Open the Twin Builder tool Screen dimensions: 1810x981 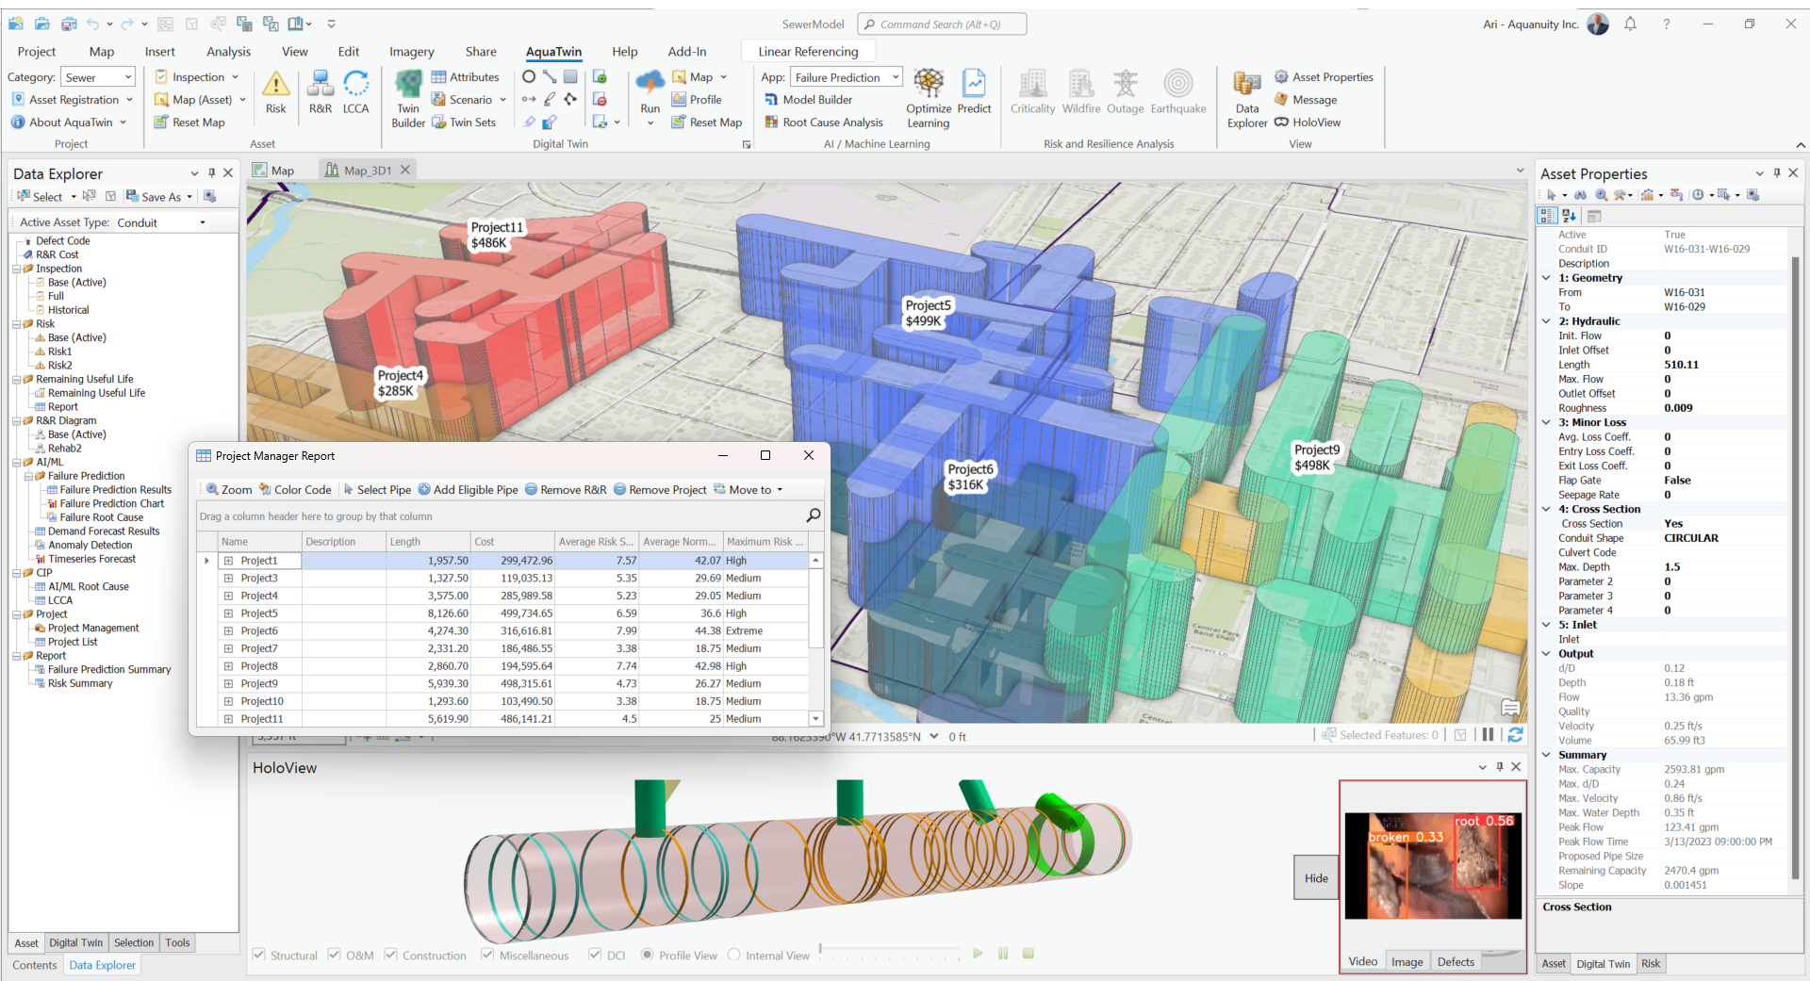(x=408, y=98)
